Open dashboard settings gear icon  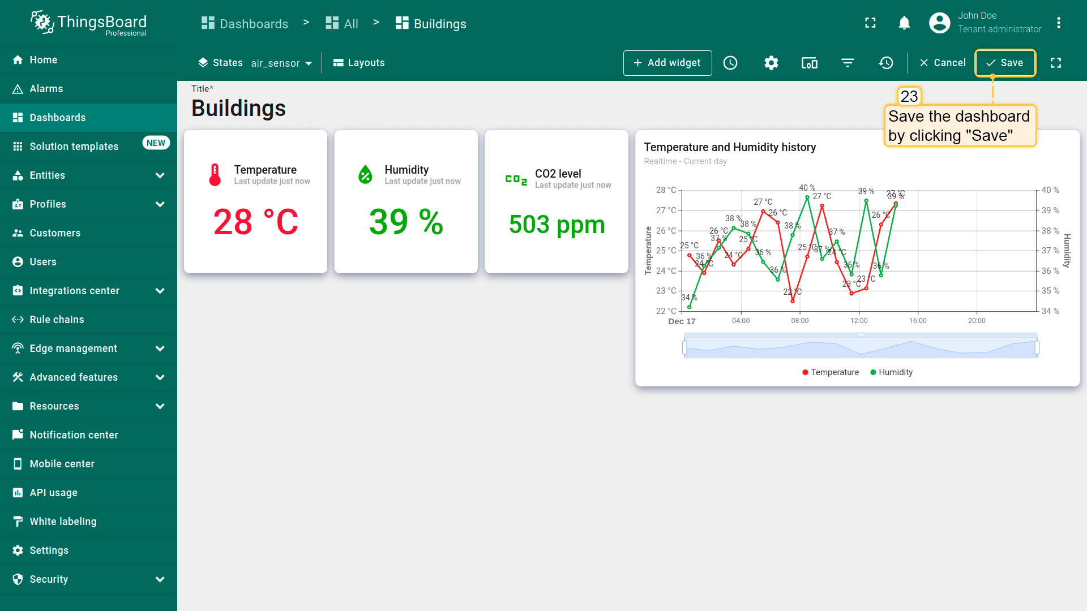pyautogui.click(x=771, y=63)
